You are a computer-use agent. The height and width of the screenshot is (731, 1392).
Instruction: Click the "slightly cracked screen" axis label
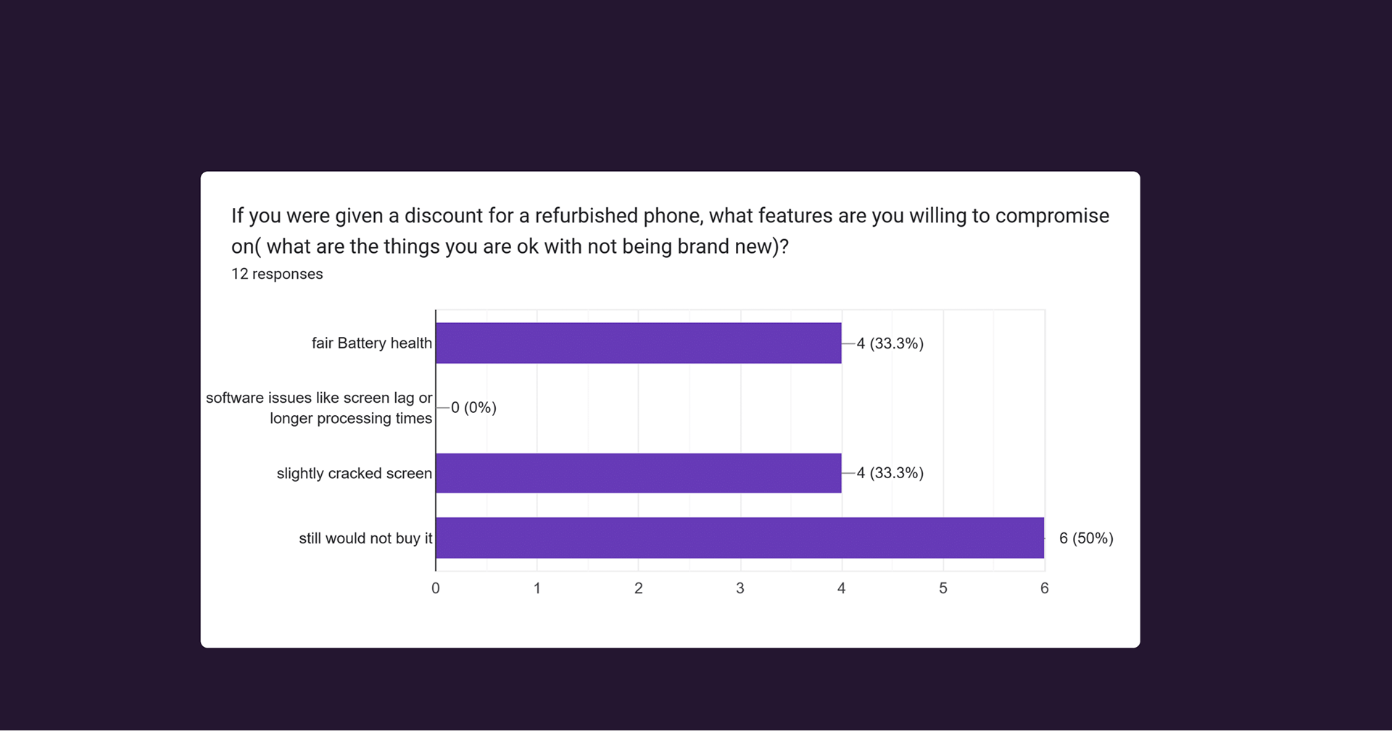354,474
